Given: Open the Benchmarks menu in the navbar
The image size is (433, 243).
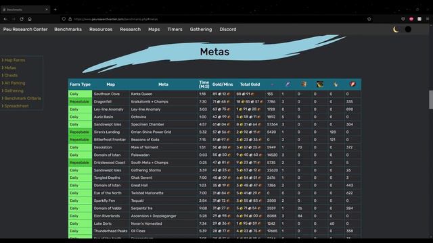Looking at the screenshot, I should pyautogui.click(x=68, y=29).
